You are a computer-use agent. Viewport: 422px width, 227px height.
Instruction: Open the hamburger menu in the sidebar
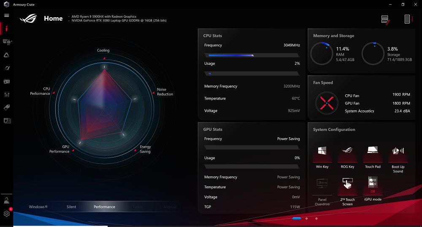pyautogui.click(x=6, y=15)
